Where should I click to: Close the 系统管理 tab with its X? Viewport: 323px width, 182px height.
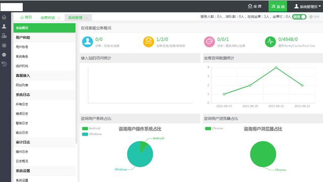(x=86, y=18)
